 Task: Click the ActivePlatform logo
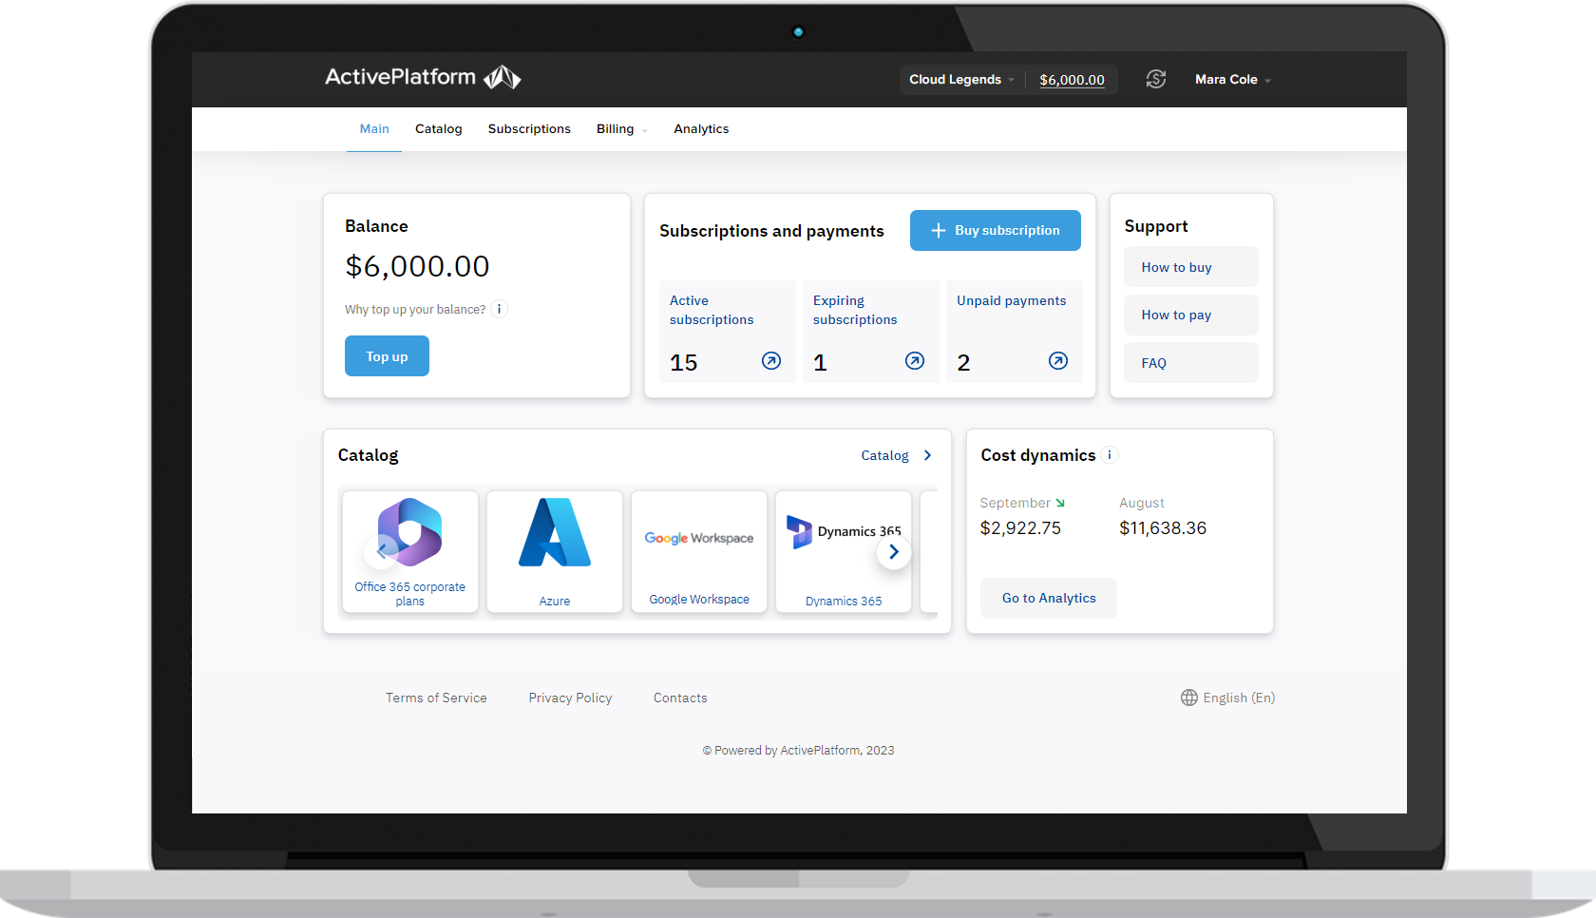pos(423,77)
